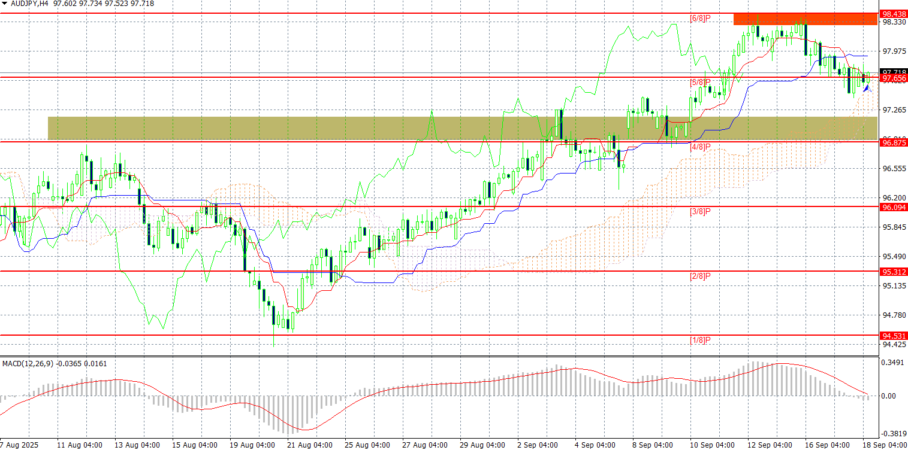This screenshot has height=450, width=908.
Task: Click the 94.425 price scale value
Action: 894,345
